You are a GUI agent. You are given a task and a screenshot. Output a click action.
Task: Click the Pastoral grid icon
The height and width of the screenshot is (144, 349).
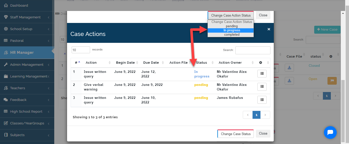coord(6,41)
